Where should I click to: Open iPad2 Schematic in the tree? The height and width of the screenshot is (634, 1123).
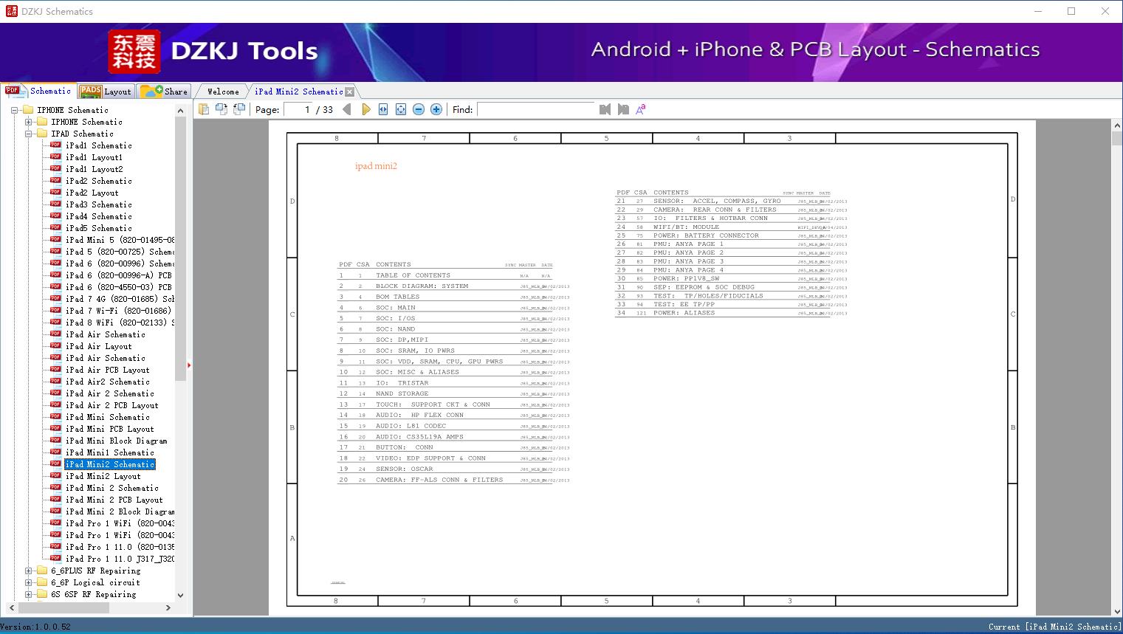coord(98,181)
